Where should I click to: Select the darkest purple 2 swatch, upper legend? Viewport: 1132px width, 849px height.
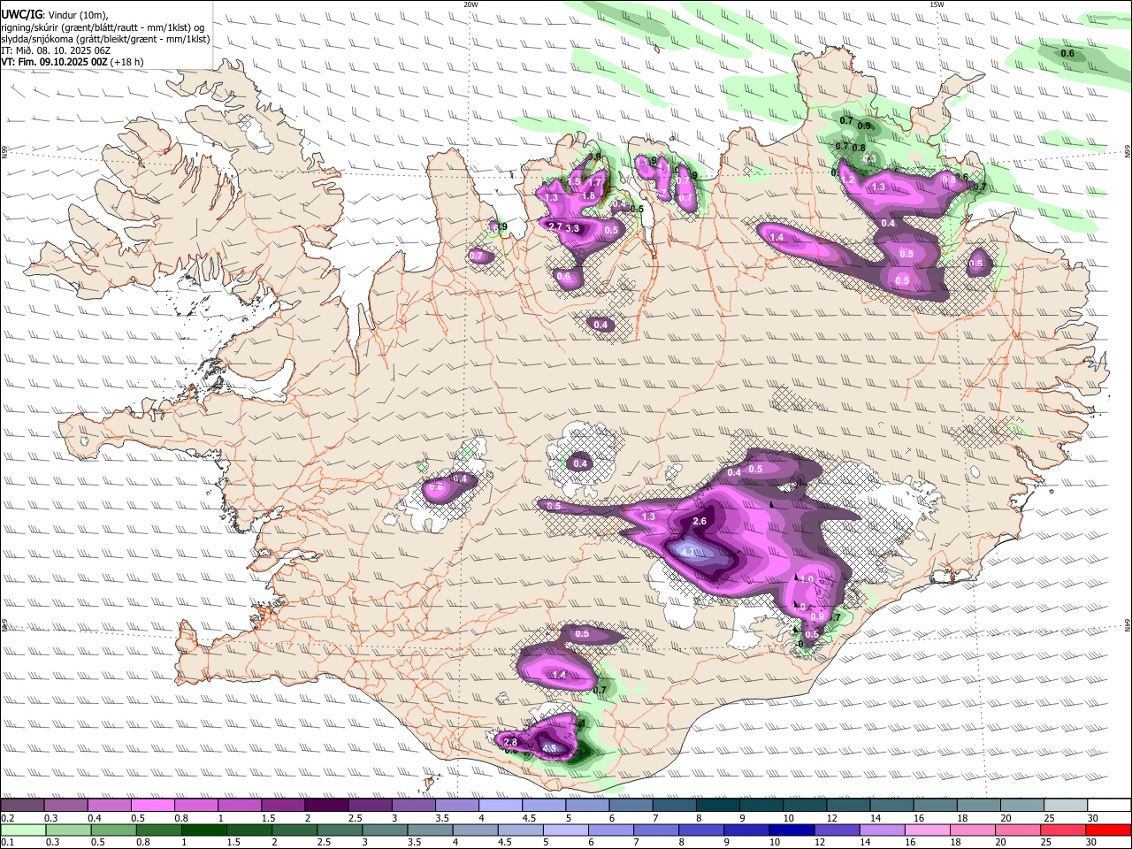(x=326, y=806)
